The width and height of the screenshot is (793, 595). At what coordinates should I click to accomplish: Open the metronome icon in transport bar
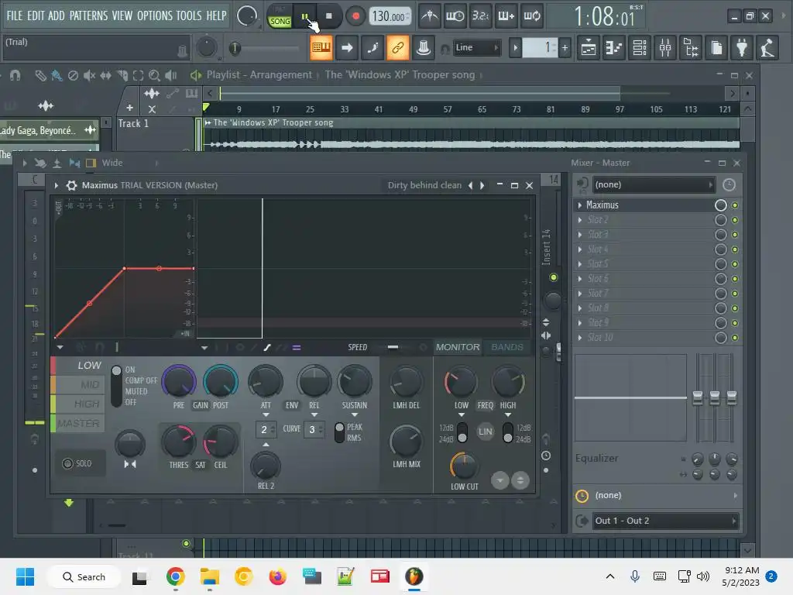(429, 16)
